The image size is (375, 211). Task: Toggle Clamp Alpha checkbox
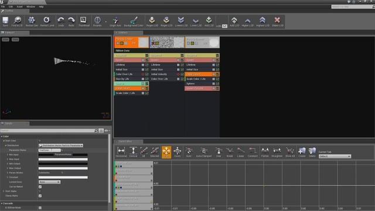tap(40, 196)
